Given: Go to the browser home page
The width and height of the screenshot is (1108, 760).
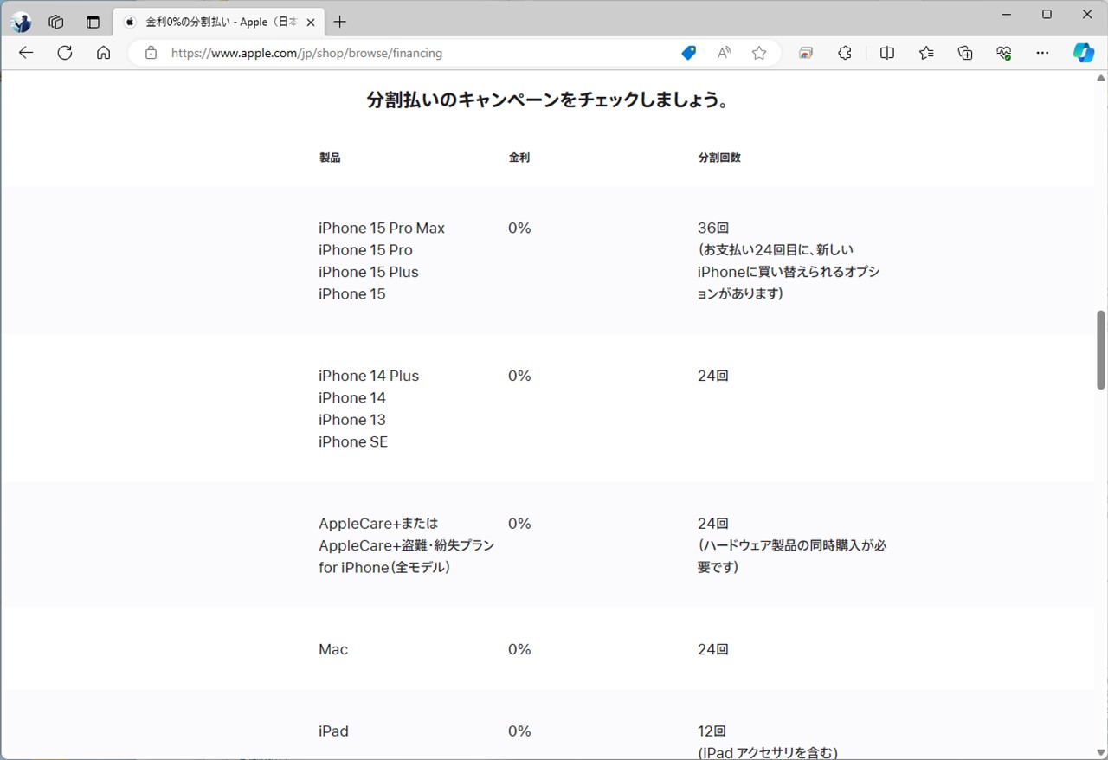Looking at the screenshot, I should click(103, 53).
